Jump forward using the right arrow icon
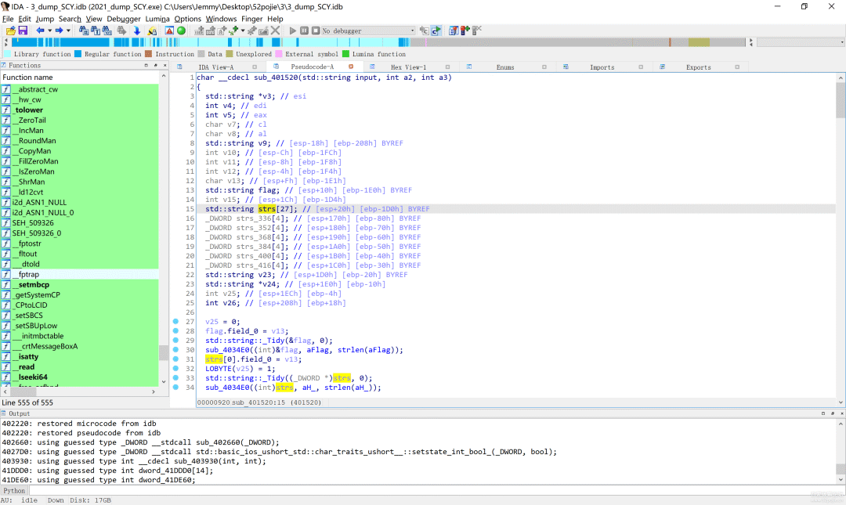Viewport: 846px width, 505px height. click(x=59, y=31)
